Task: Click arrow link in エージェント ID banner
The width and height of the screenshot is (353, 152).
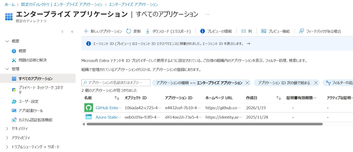Action: [x=248, y=44]
